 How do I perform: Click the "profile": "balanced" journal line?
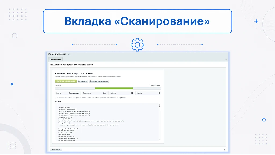(67, 131)
